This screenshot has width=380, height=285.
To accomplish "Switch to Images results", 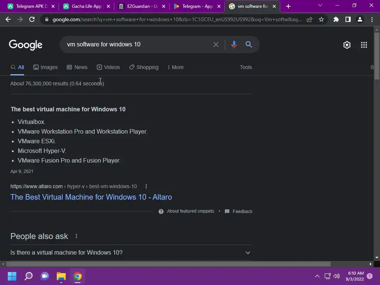I will [x=46, y=68].
